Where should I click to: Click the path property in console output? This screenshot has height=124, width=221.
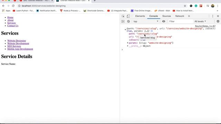144,34
